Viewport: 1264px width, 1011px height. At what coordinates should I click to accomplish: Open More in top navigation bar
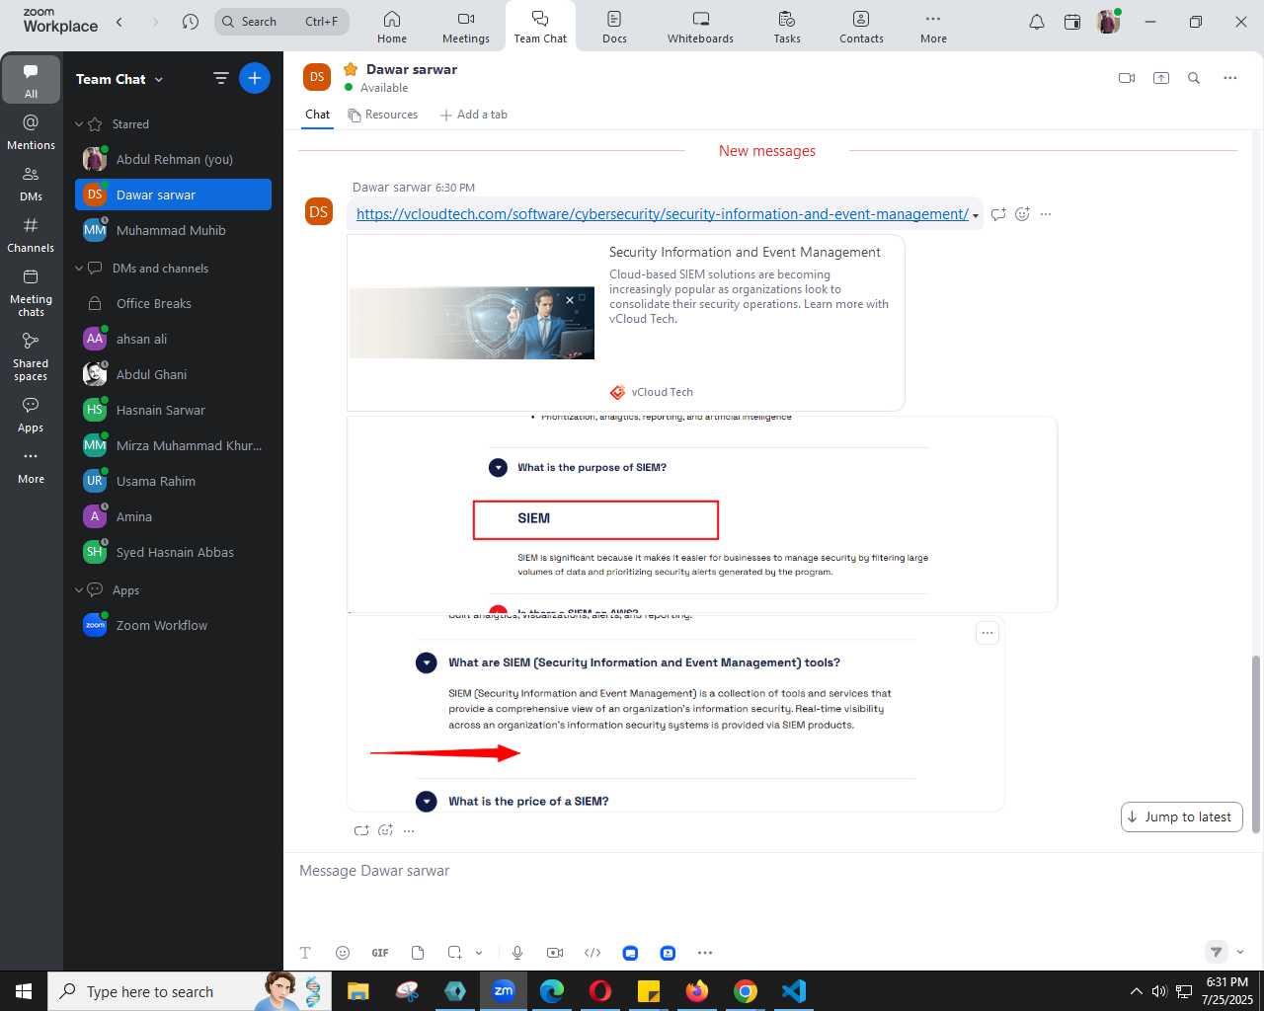coord(933,27)
